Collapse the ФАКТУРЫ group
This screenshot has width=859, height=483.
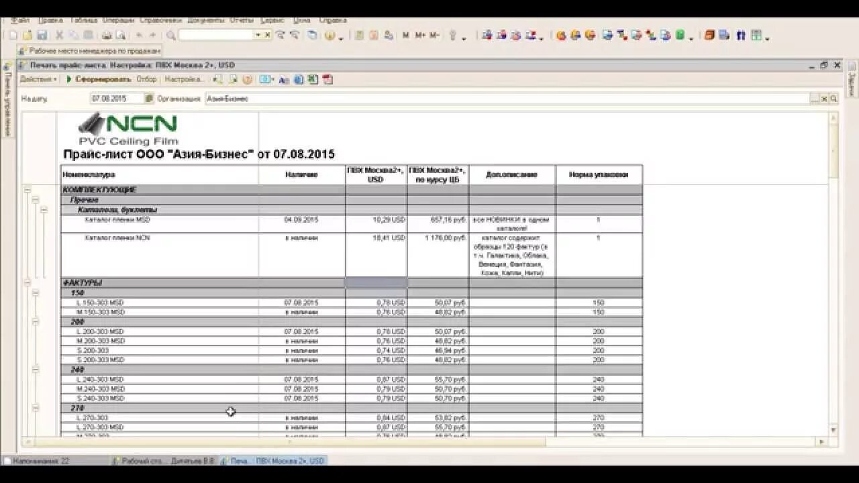(28, 283)
